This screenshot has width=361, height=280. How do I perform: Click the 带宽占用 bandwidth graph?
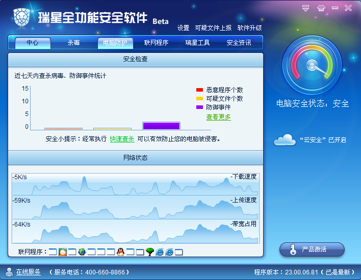(136, 232)
